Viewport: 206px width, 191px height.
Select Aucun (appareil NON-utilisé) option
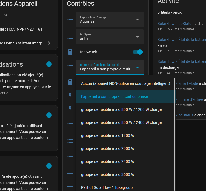click(x=125, y=83)
